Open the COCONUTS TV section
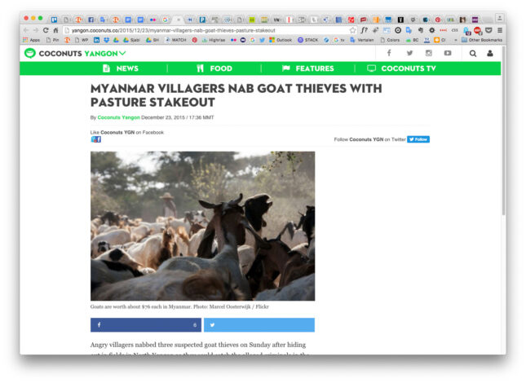Viewport: 526px width, 383px height. pos(401,68)
